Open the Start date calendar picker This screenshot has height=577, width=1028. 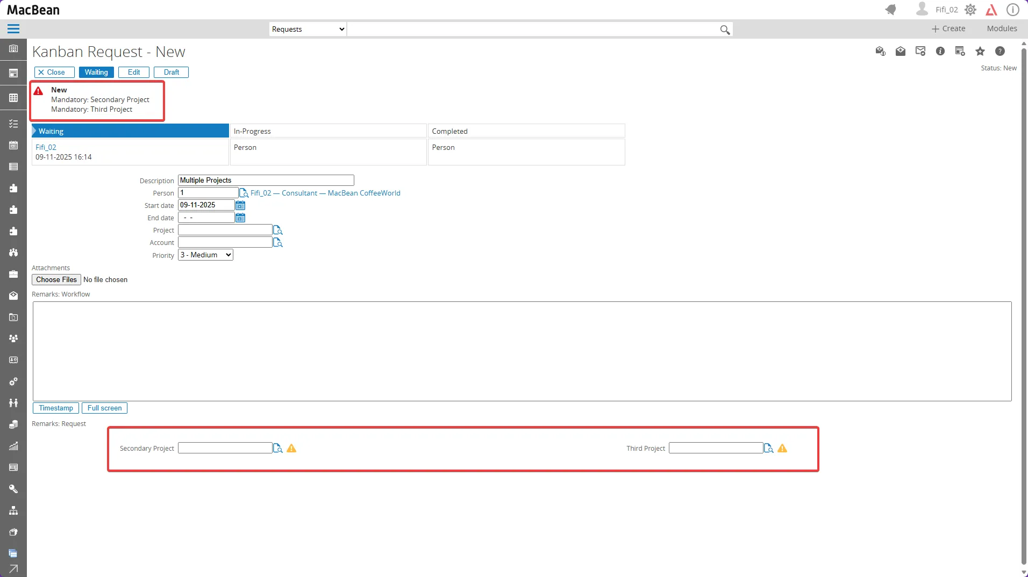coord(240,206)
